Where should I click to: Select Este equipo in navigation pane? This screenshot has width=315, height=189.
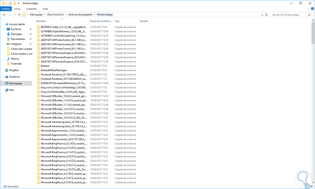[16, 83]
